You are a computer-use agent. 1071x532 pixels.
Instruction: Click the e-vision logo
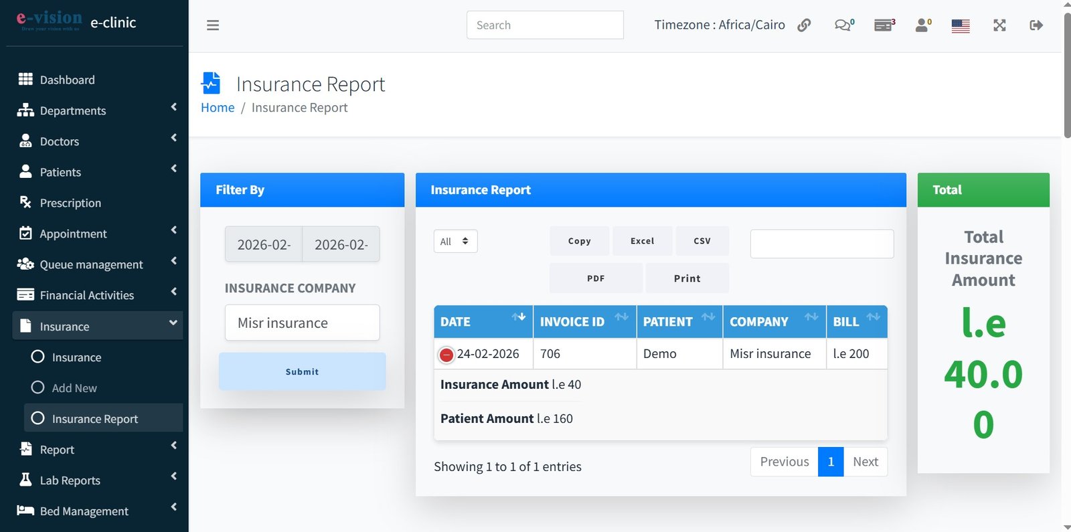[49, 21]
